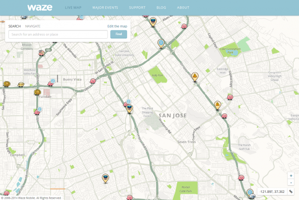This screenshot has width=299, height=200.
Task: Click the coordinates -121.897, 37.302 readout
Action: [272, 192]
